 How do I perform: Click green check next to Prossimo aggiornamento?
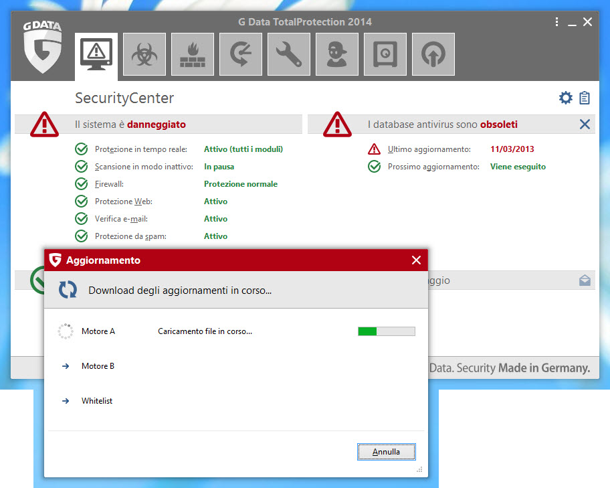pos(375,166)
